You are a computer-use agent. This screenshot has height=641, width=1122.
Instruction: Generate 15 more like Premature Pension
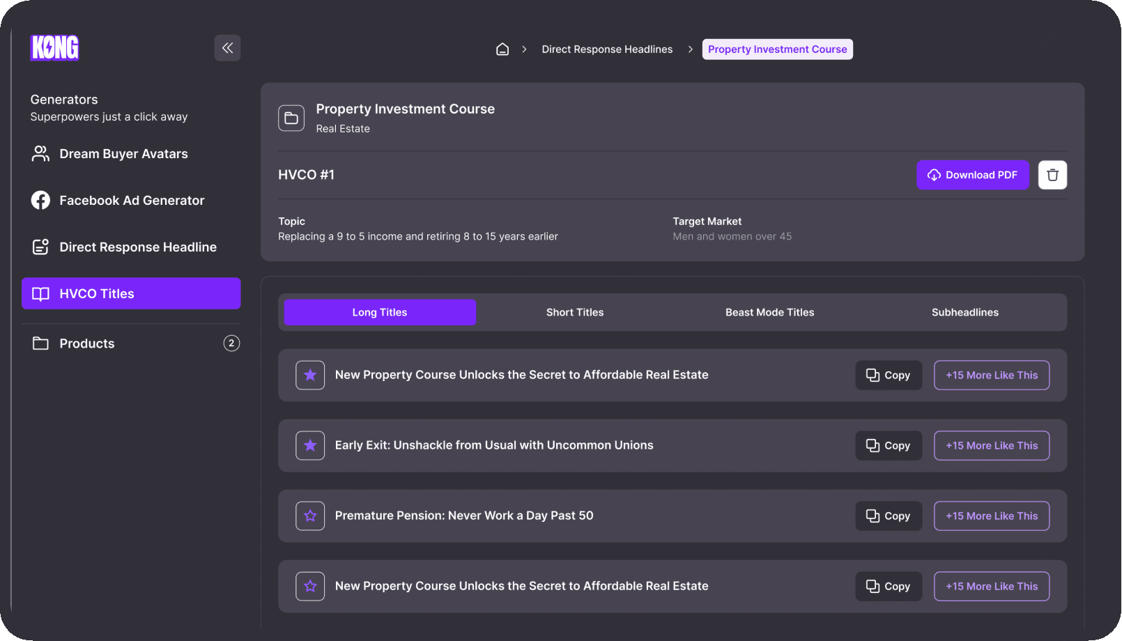click(x=991, y=516)
